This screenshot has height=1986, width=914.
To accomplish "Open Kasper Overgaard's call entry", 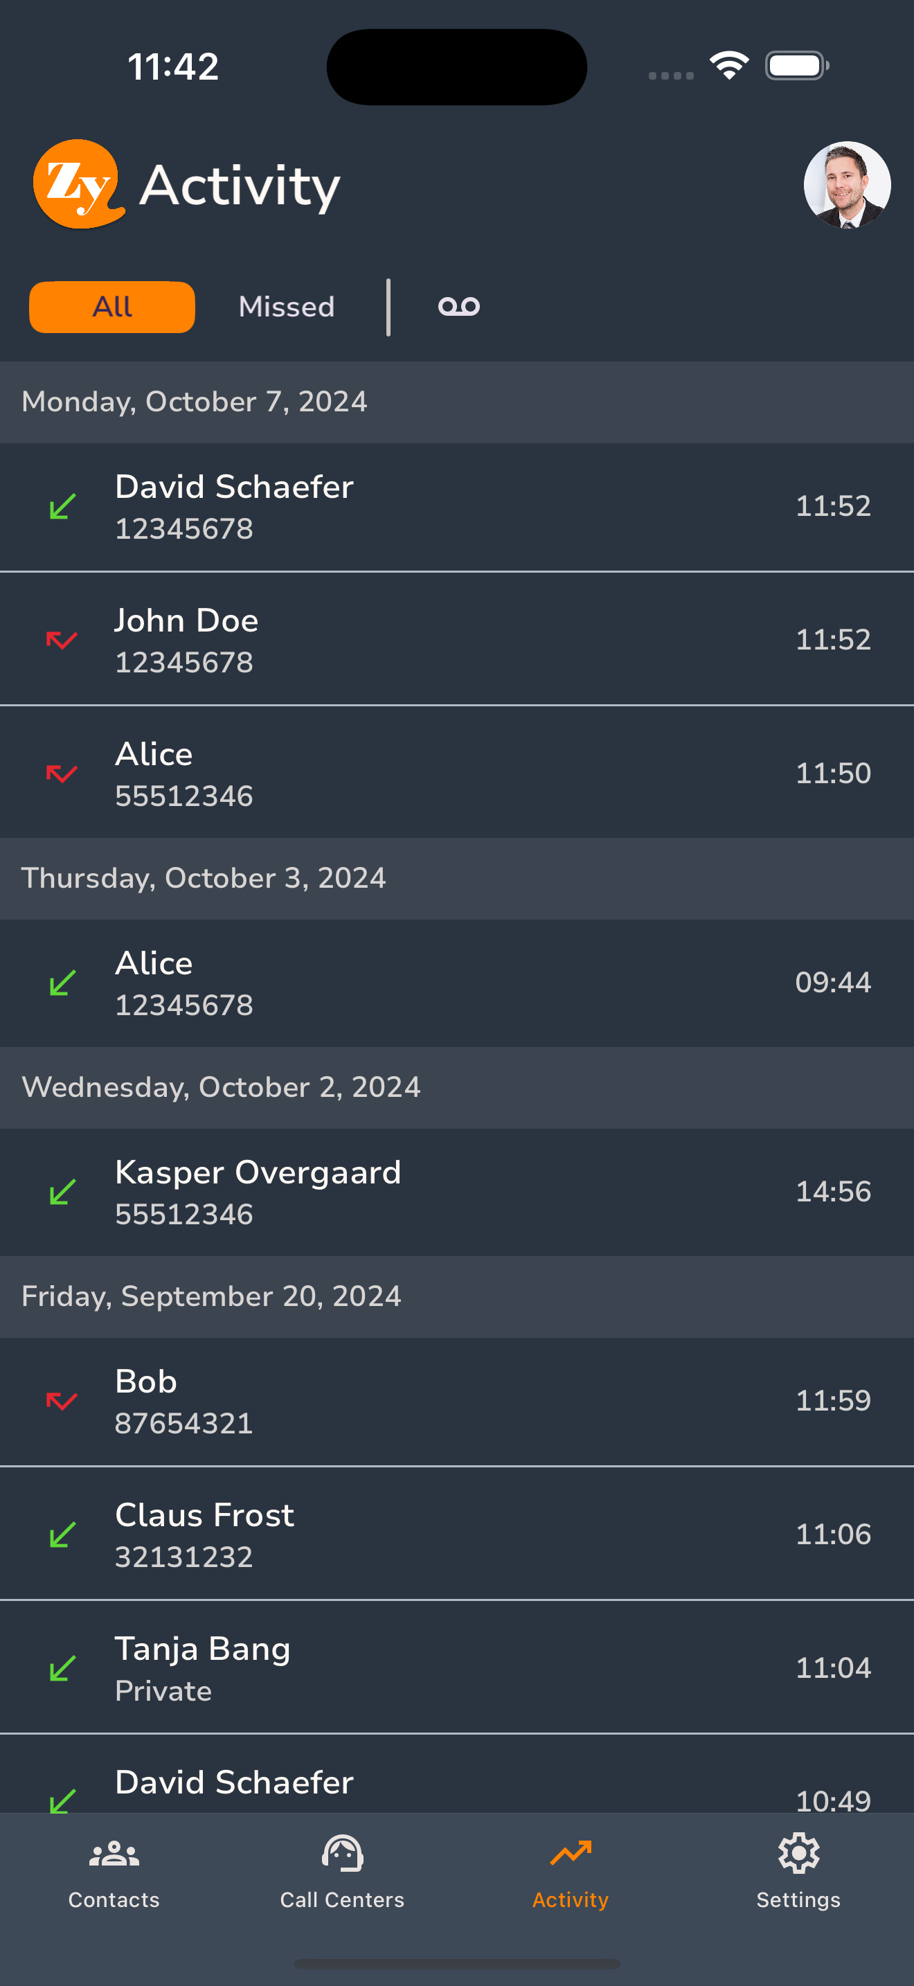I will click(457, 1192).
